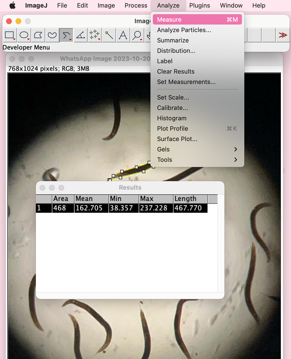Choose Set Scale... menu item
Viewport: 291px width, 359px height.
(197, 97)
